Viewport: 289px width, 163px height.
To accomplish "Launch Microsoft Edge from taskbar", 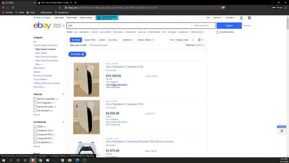I will pos(77,160).
